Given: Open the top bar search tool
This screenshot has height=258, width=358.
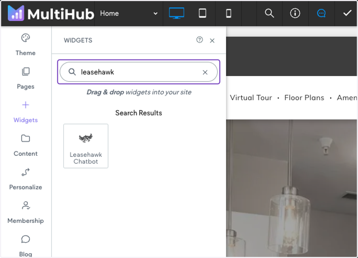Looking at the screenshot, I should coord(269,13).
